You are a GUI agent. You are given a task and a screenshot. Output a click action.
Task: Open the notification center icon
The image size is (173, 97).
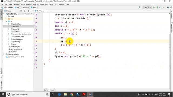pyautogui.click(x=169, y=95)
